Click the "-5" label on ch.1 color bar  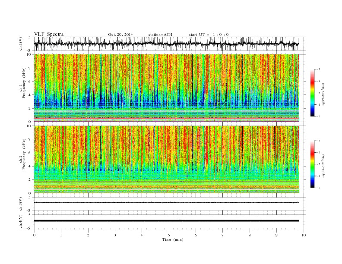click(x=319, y=93)
